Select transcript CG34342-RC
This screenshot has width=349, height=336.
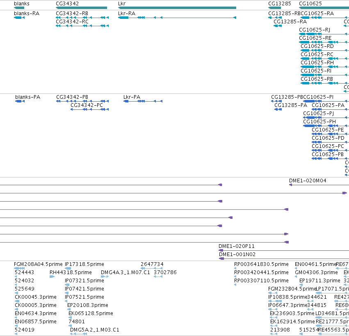(x=72, y=22)
